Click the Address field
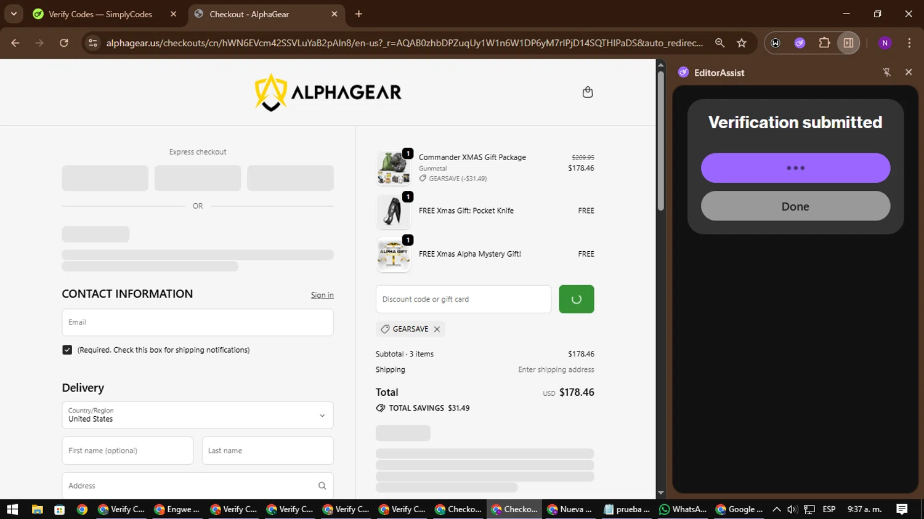This screenshot has height=519, width=924. (198, 486)
